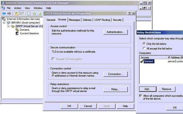
Task: Toggle the Show/Hide Console Tree toolbar icon
Action: point(22,14)
